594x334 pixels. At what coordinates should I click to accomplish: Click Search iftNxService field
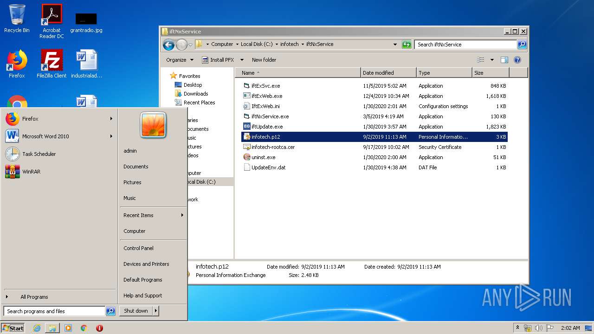[465, 45]
